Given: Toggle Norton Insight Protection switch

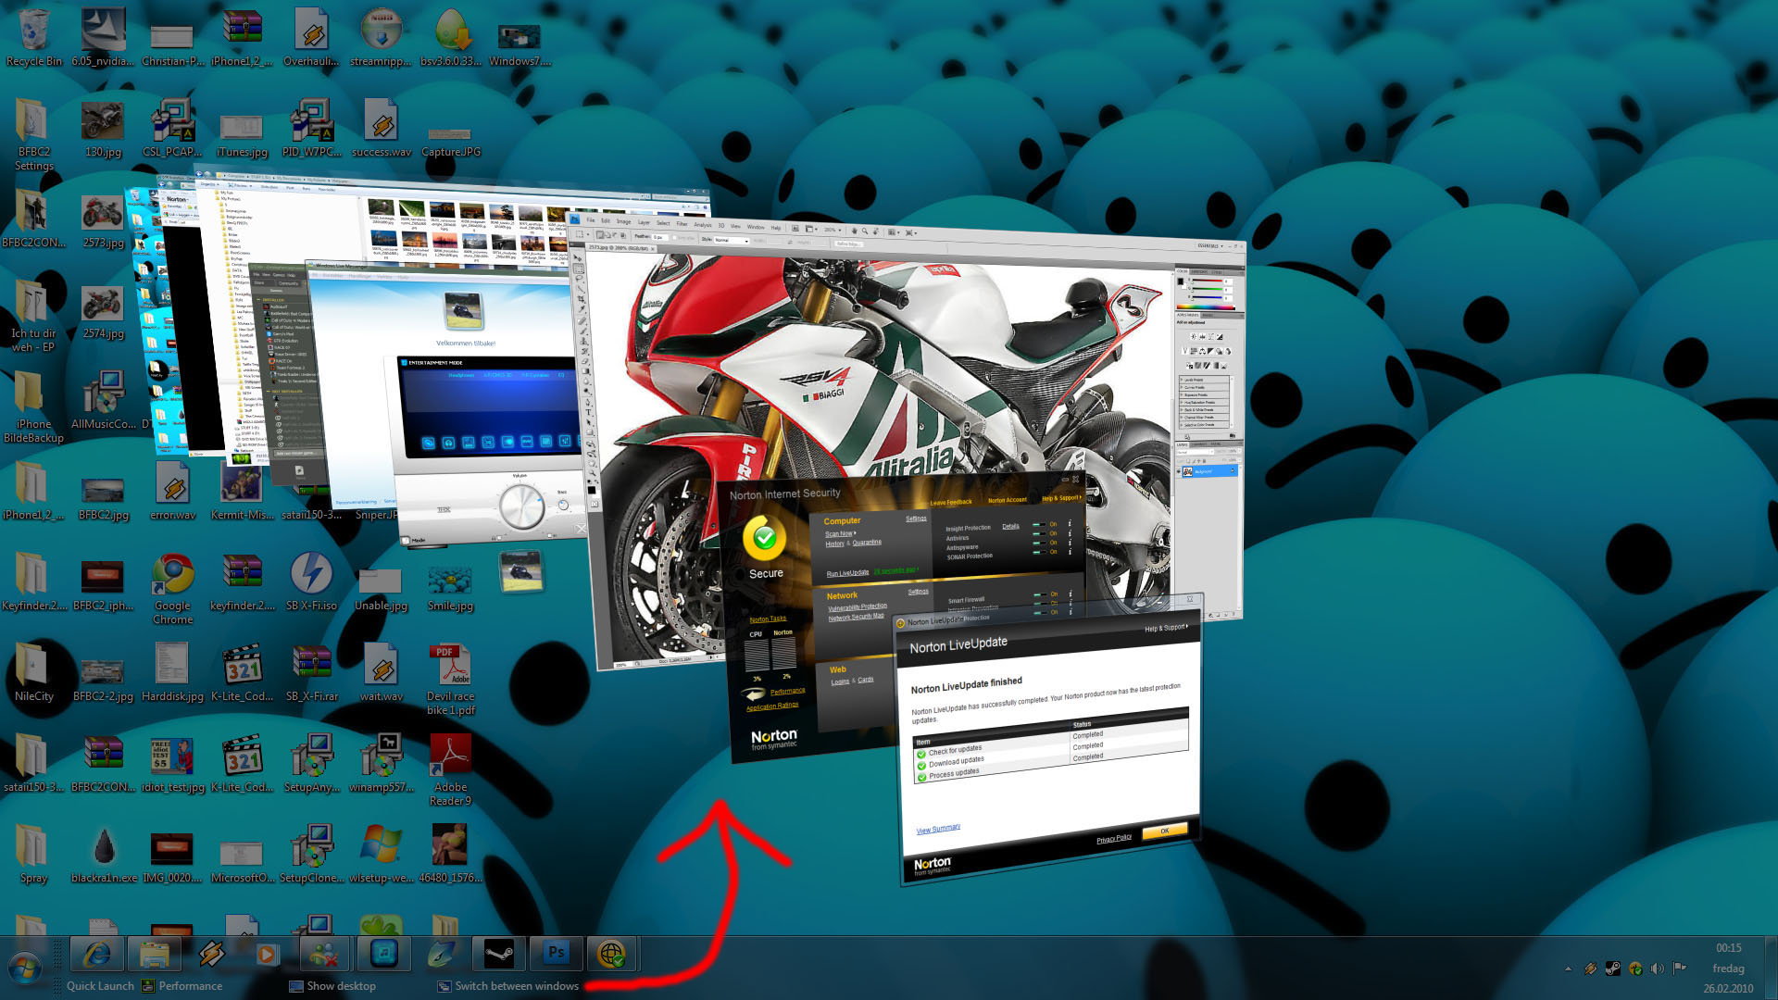Looking at the screenshot, I should pyautogui.click(x=1039, y=525).
